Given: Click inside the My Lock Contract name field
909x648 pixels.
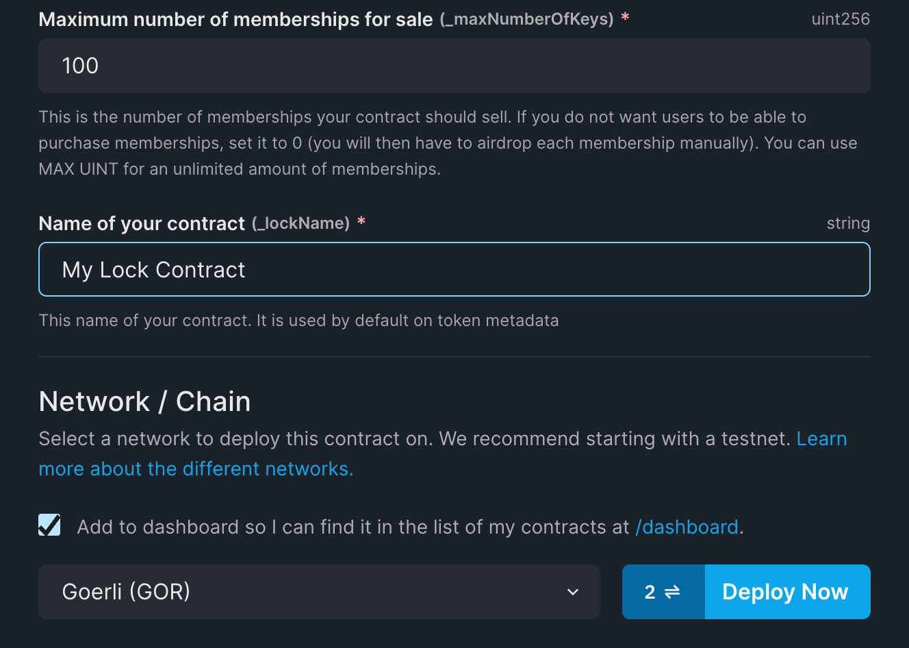Looking at the screenshot, I should pyautogui.click(x=454, y=269).
